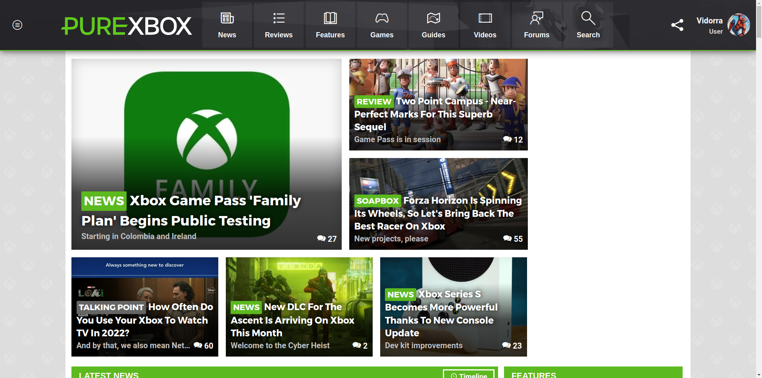Click the Timeline button
Image resolution: width=762 pixels, height=378 pixels.
(468, 375)
